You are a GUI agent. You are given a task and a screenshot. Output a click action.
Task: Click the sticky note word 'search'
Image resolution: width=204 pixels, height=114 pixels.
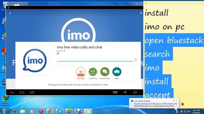pos(157,54)
